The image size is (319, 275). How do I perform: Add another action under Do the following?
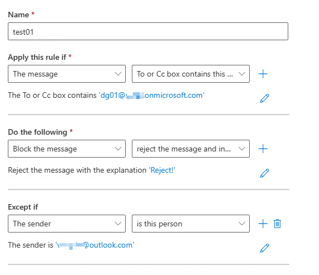tap(263, 149)
